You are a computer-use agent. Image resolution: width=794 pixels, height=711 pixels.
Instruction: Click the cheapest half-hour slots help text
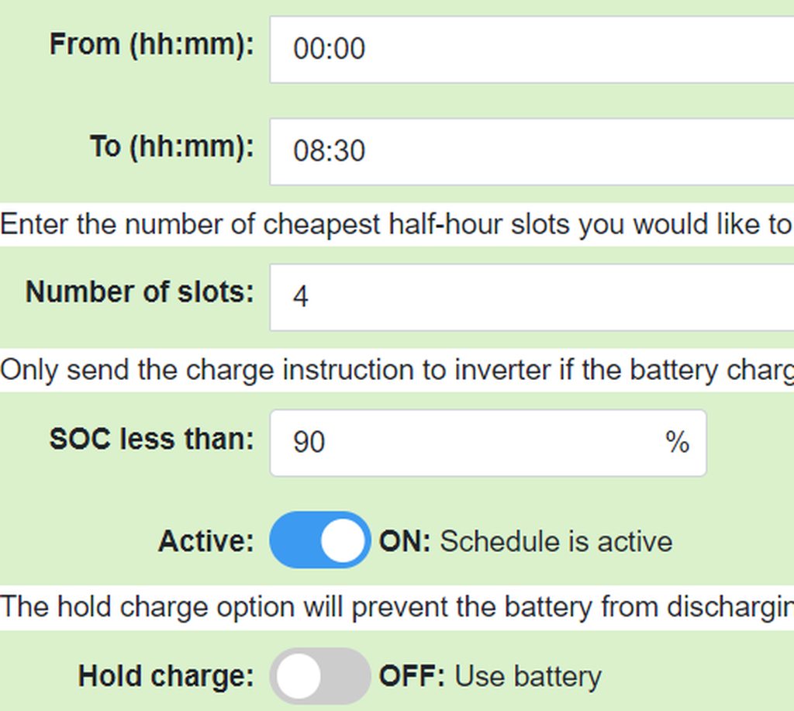(395, 225)
